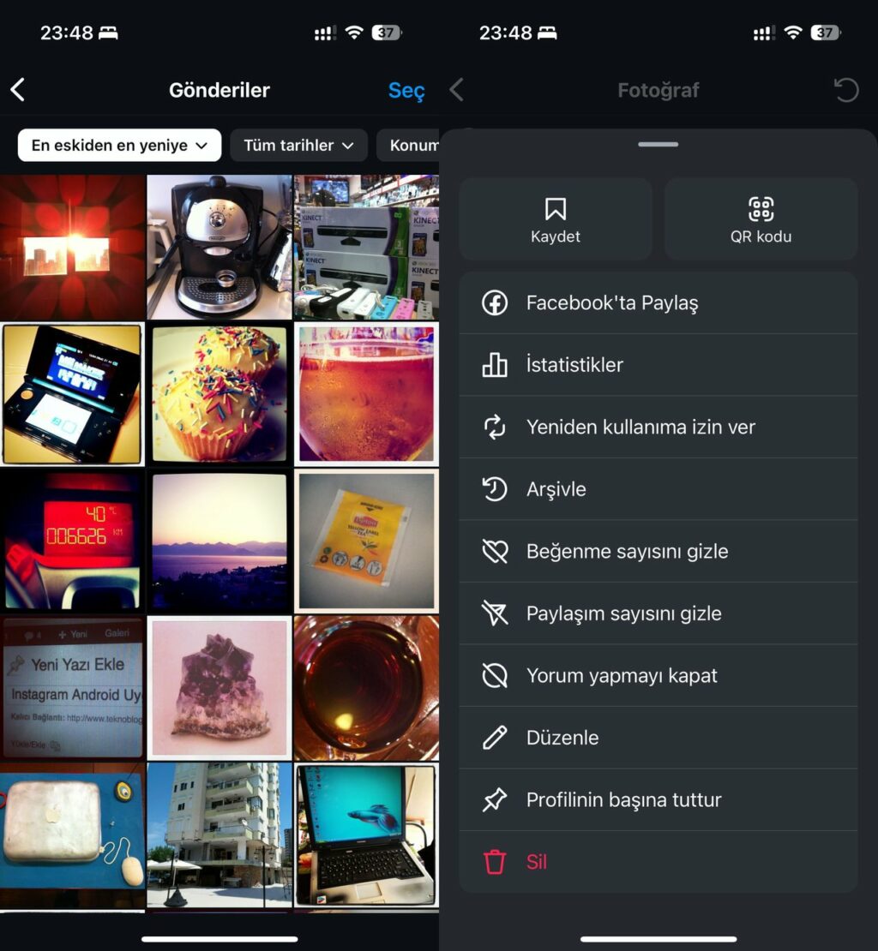Expand the Tüm tarihler filter
Image resolution: width=878 pixels, height=951 pixels.
coord(298,145)
